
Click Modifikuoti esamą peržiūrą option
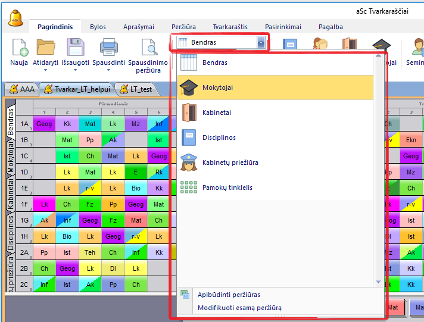coord(239,308)
